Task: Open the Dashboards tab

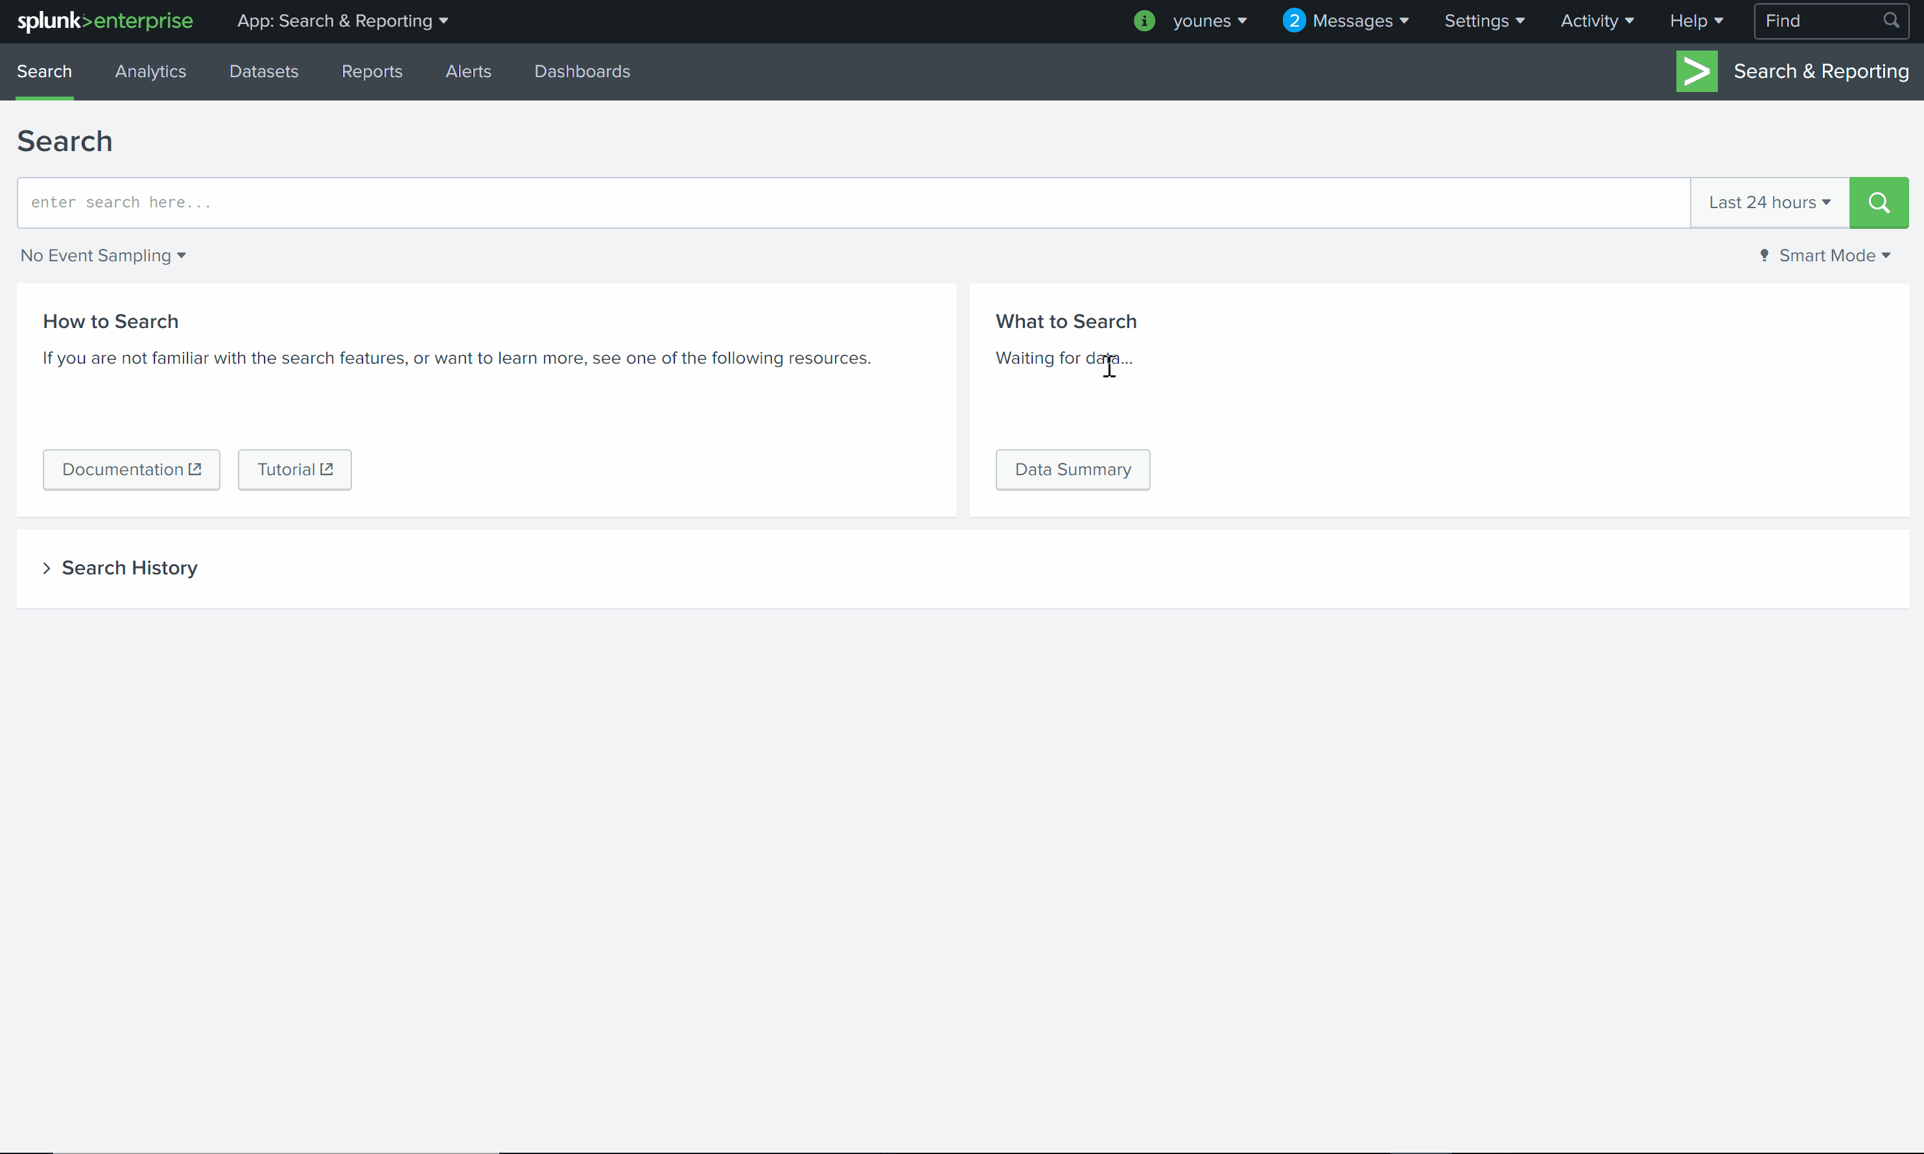Action: tap(581, 71)
